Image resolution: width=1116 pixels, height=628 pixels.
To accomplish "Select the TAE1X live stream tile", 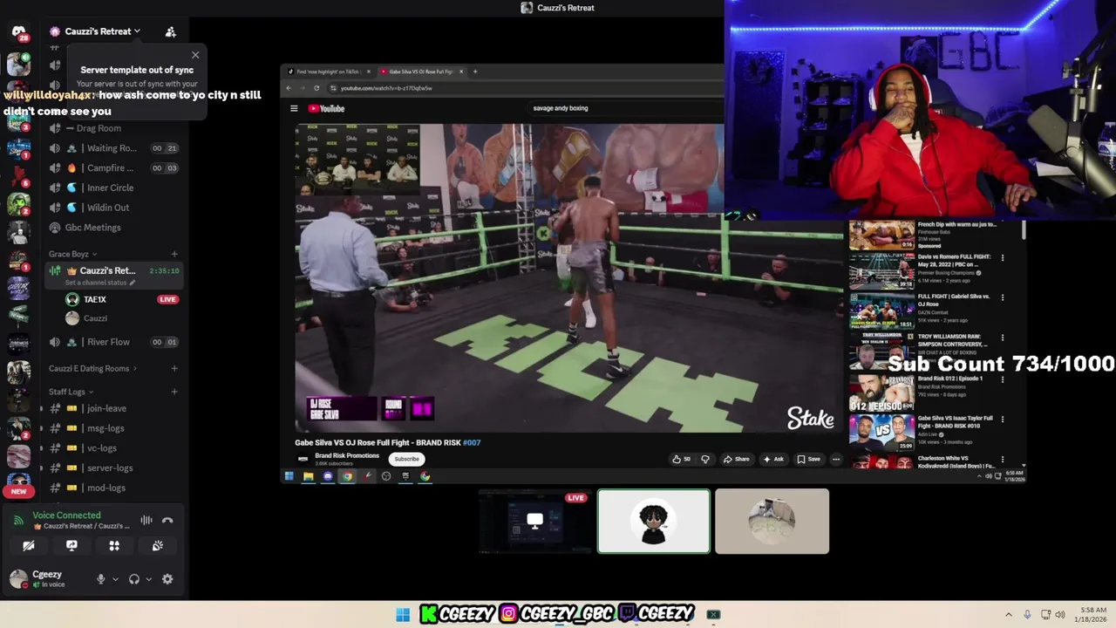I will [x=535, y=522].
